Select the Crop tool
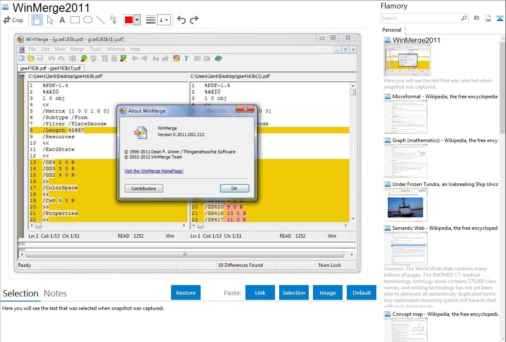Image resolution: width=506 pixels, height=342 pixels. coord(13,20)
